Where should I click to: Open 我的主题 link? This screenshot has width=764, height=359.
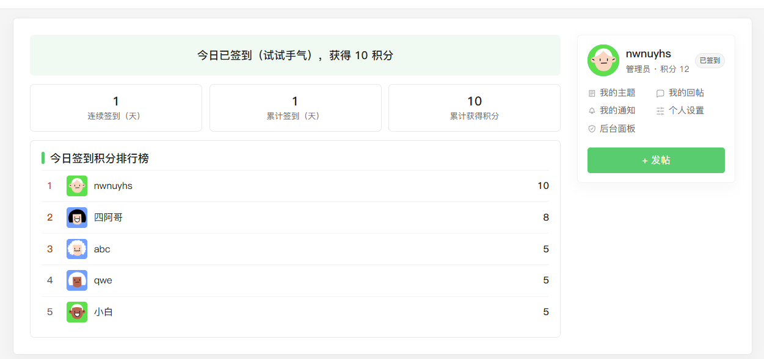[x=617, y=93]
